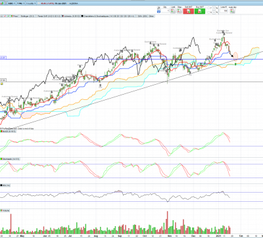
Task: Click the yellow smiley alert icon on left
Action: 2,83
